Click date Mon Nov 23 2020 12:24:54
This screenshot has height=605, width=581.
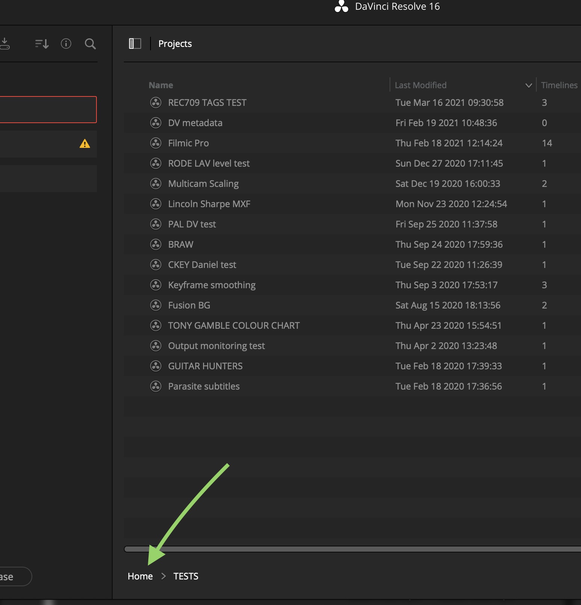[x=451, y=204]
